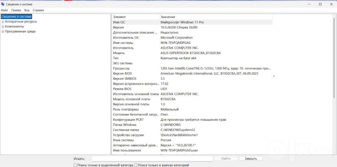Select the Системная папка row
337x167 pixels.
click(x=192, y=130)
